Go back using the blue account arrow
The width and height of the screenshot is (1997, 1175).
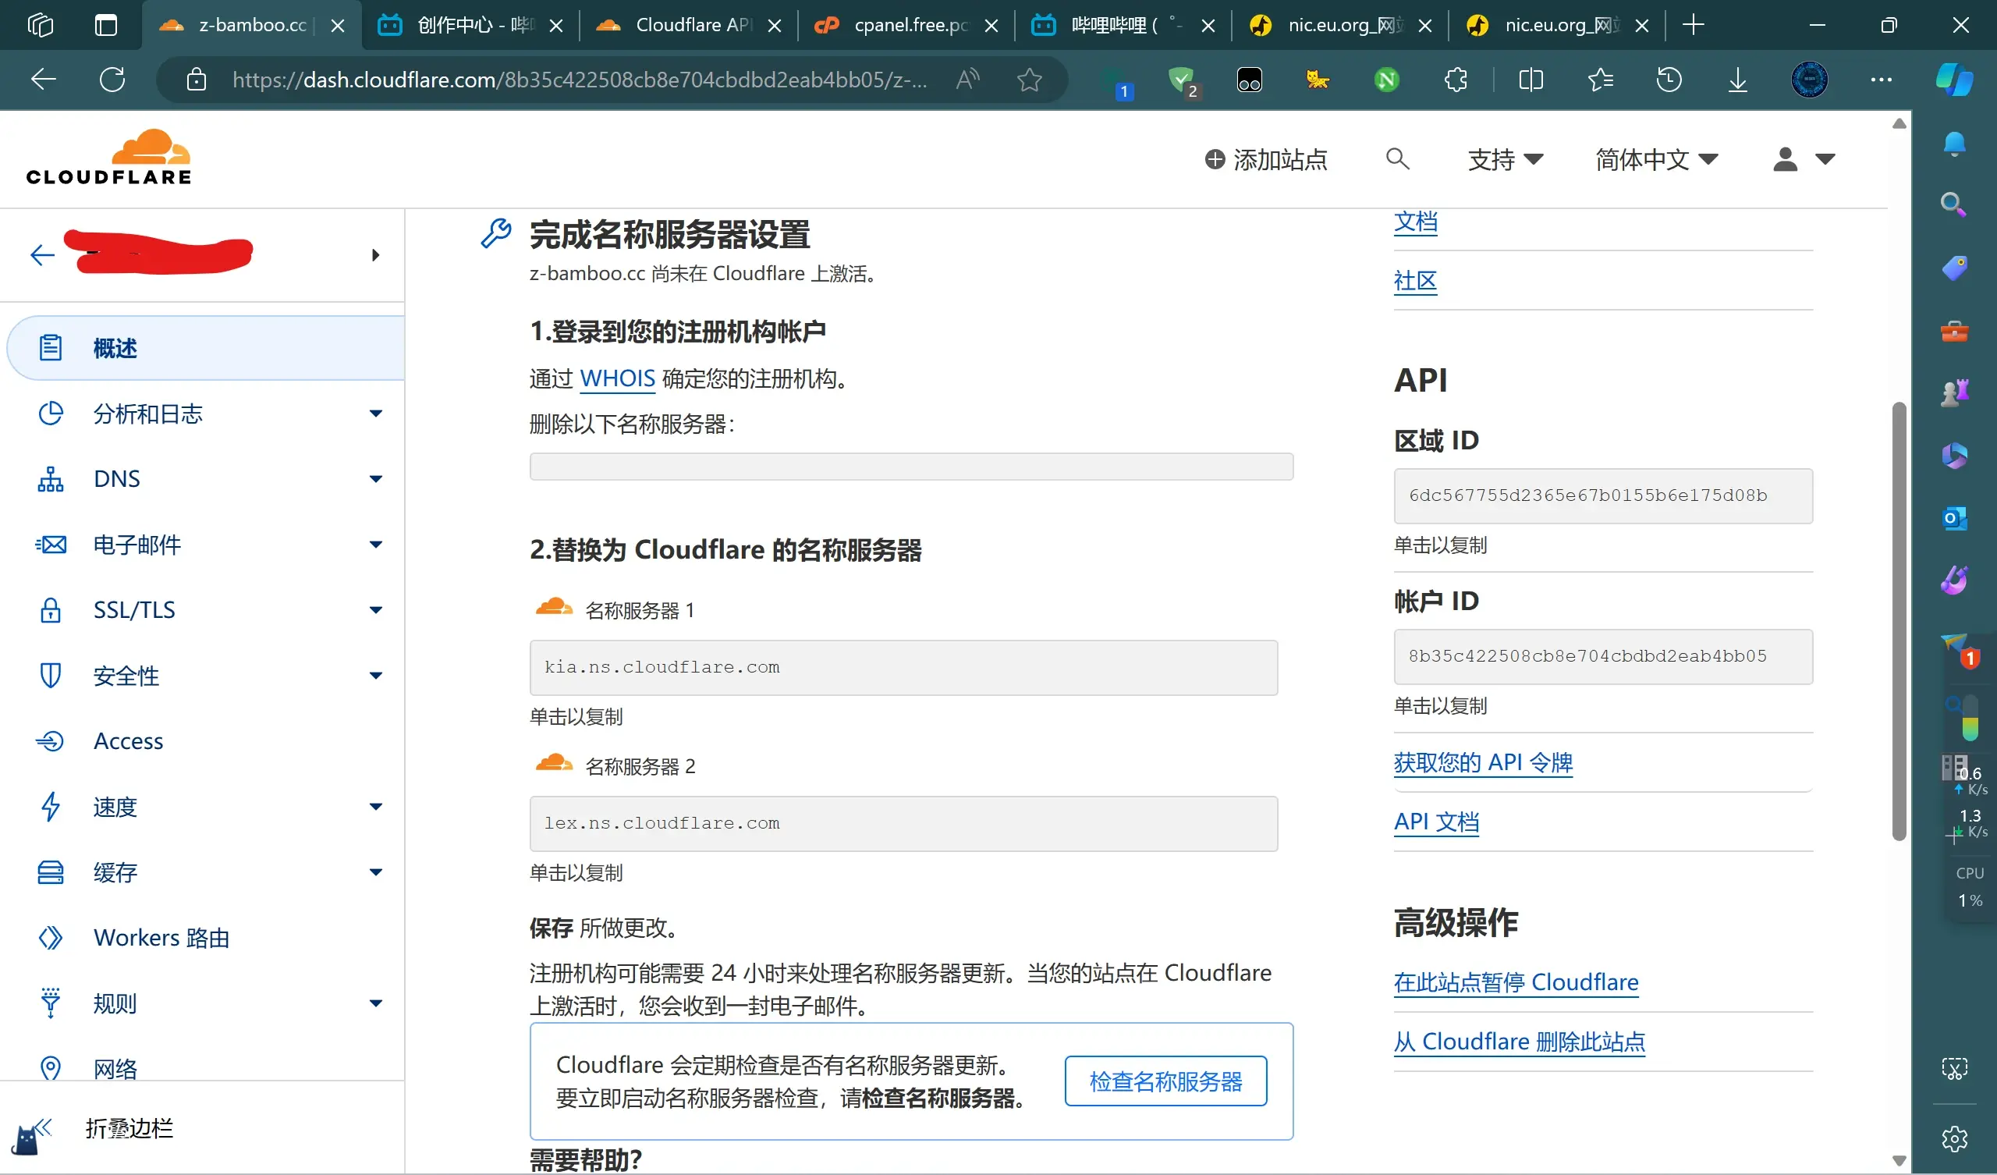click(42, 254)
